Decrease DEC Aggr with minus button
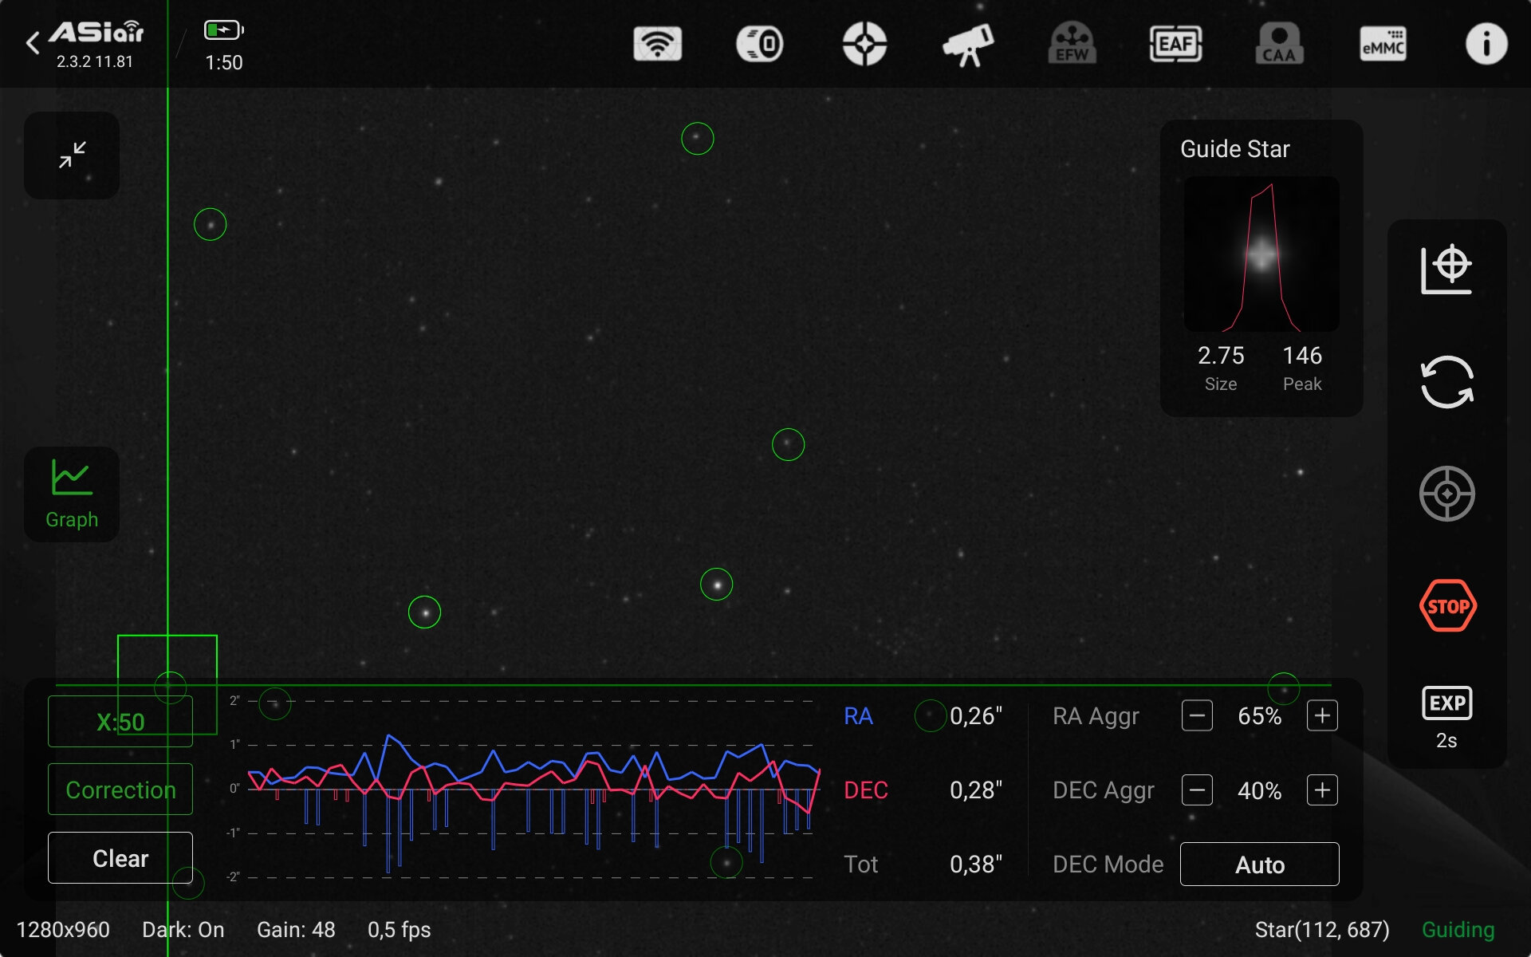The width and height of the screenshot is (1531, 957). (1197, 790)
